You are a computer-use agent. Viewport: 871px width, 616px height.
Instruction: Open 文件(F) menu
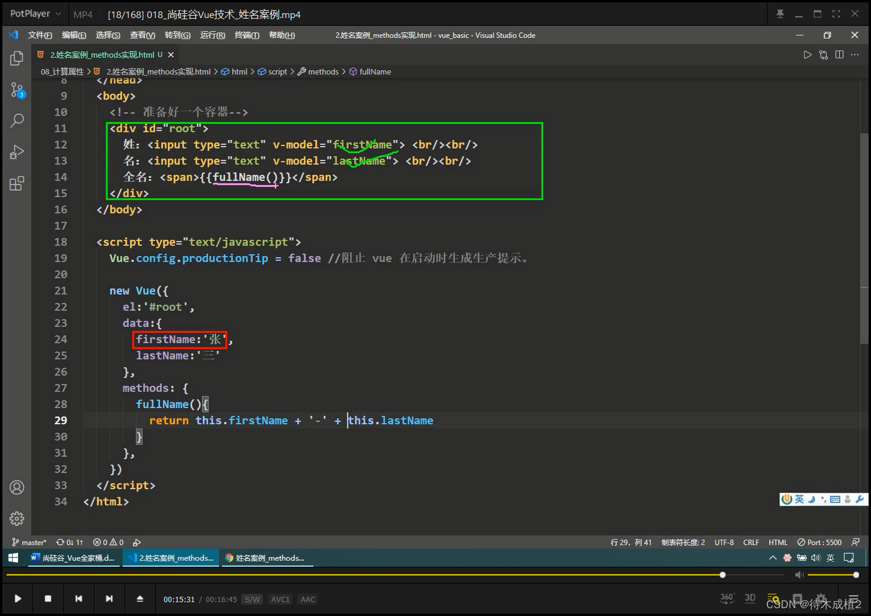tap(40, 35)
